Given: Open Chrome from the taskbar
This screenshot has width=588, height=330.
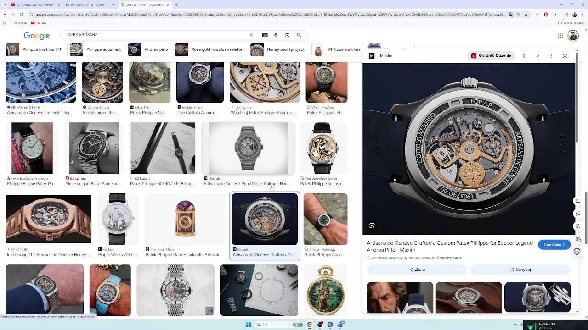Looking at the screenshot, I should pos(310,324).
